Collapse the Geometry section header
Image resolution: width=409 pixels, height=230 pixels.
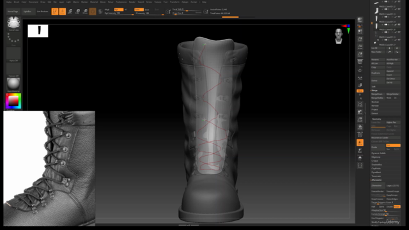[x=376, y=119]
